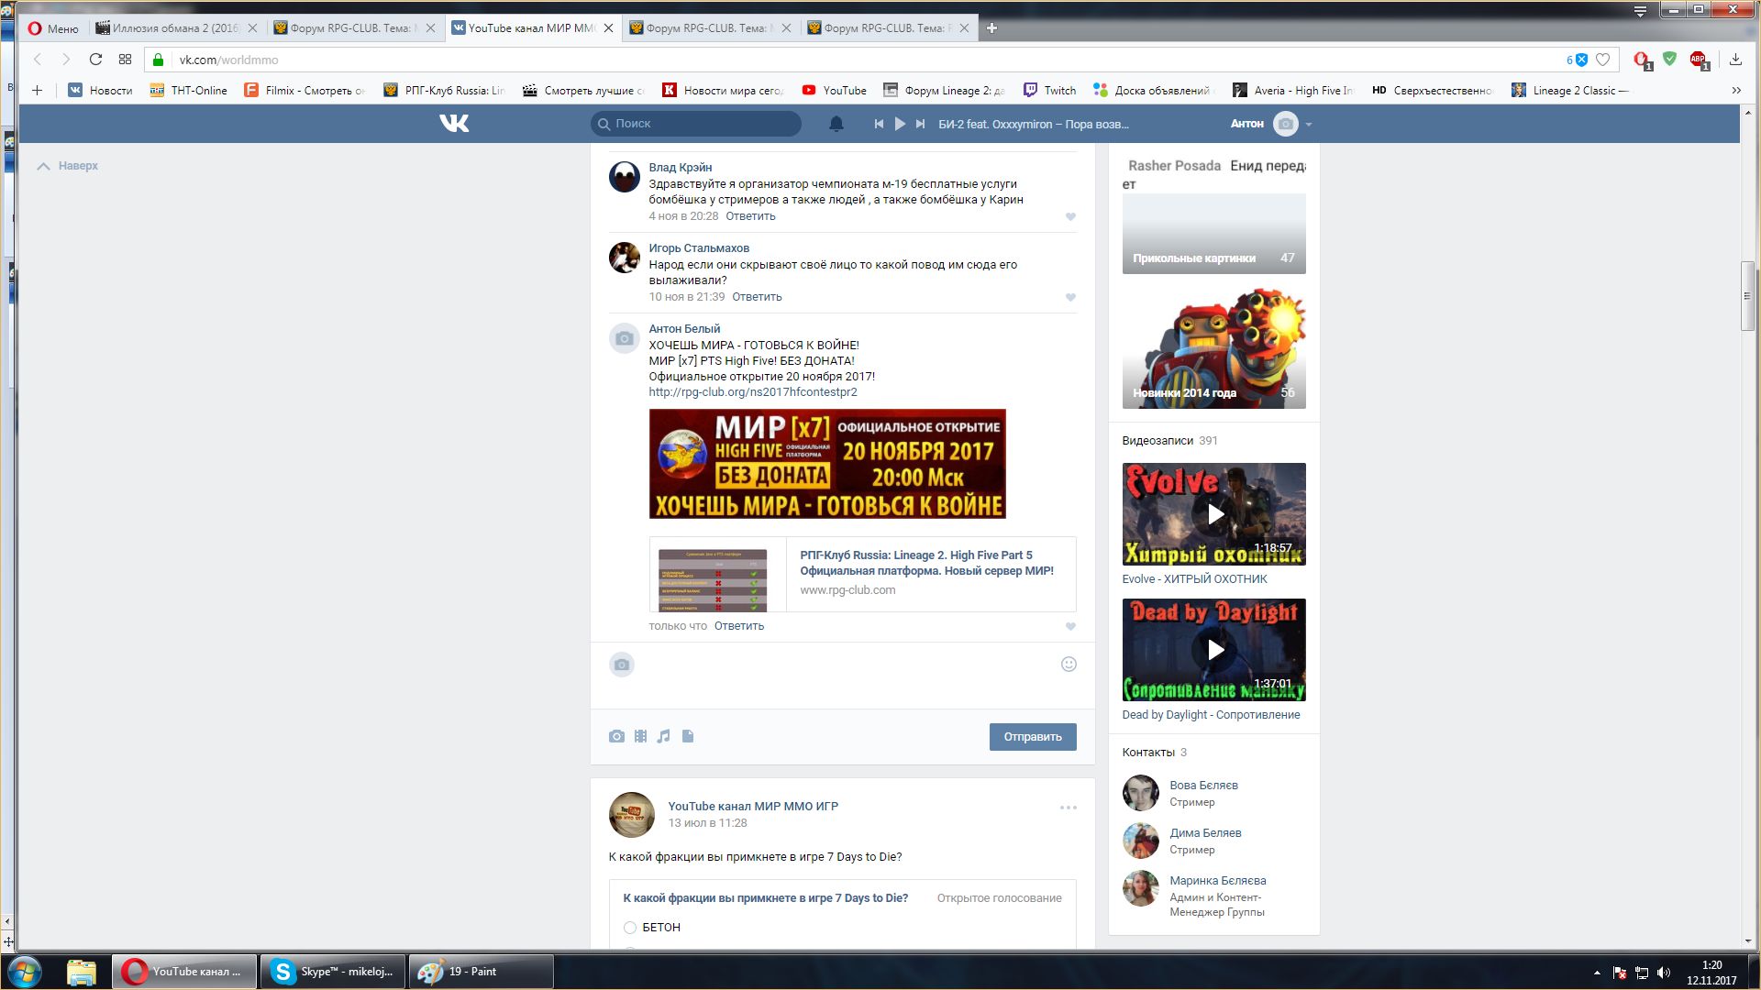
Task: Like Антон Белый's comment
Action: (1070, 627)
